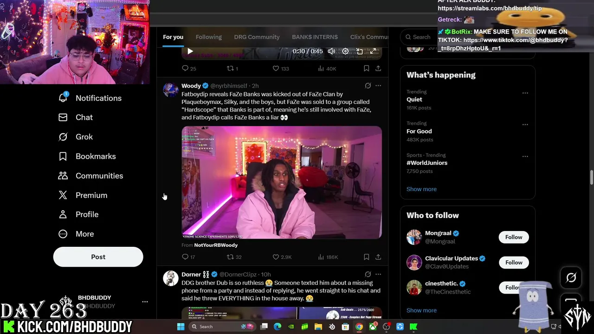Open File Explorer from the taskbar
Image resolution: width=594 pixels, height=334 pixels.
tap(318, 327)
